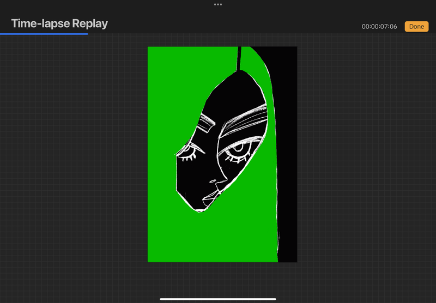Tap the 00:00:07:06 timestamp
The image size is (436, 303).
coord(379,26)
